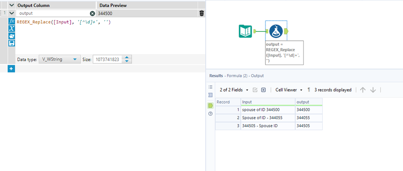403x171 pixels.
Task: Click the Formula tool input anchor
Action: pos(267,31)
